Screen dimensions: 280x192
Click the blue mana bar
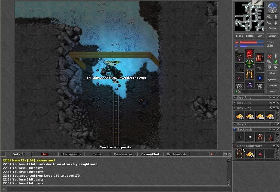tap(252, 46)
